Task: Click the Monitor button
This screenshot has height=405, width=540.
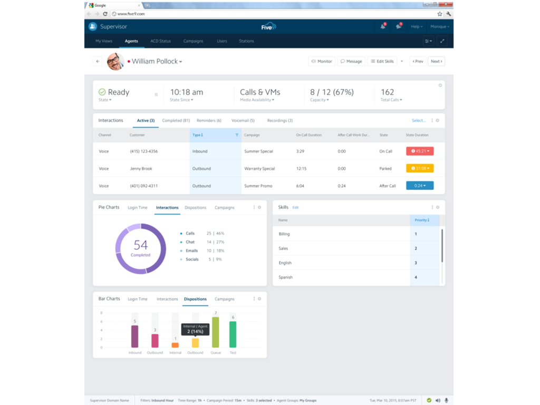Action: tap(322, 61)
